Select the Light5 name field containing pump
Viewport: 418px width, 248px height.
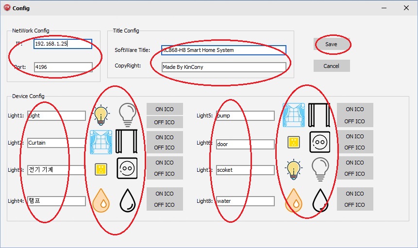tap(245, 116)
